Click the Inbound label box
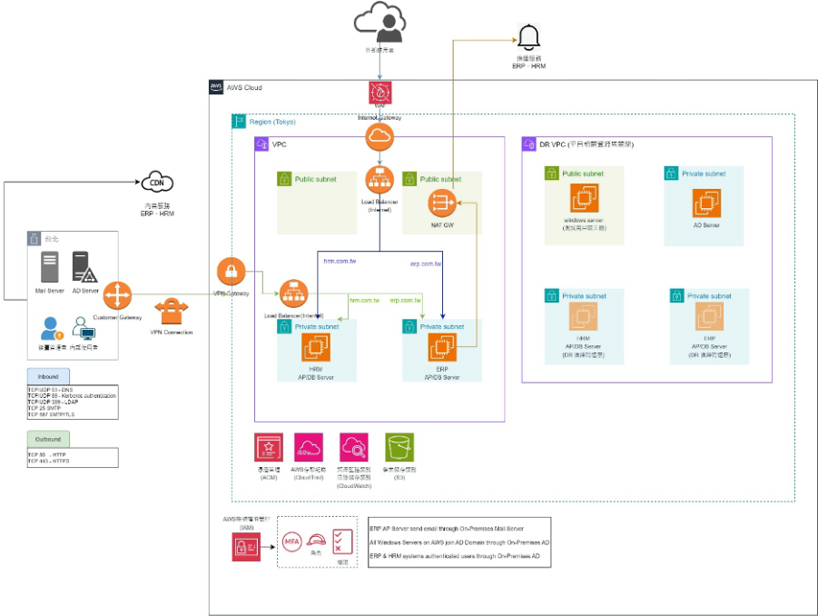Image resolution: width=818 pixels, height=616 pixels. click(x=48, y=376)
